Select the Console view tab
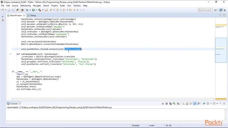228x128 pixels. pos(14,103)
